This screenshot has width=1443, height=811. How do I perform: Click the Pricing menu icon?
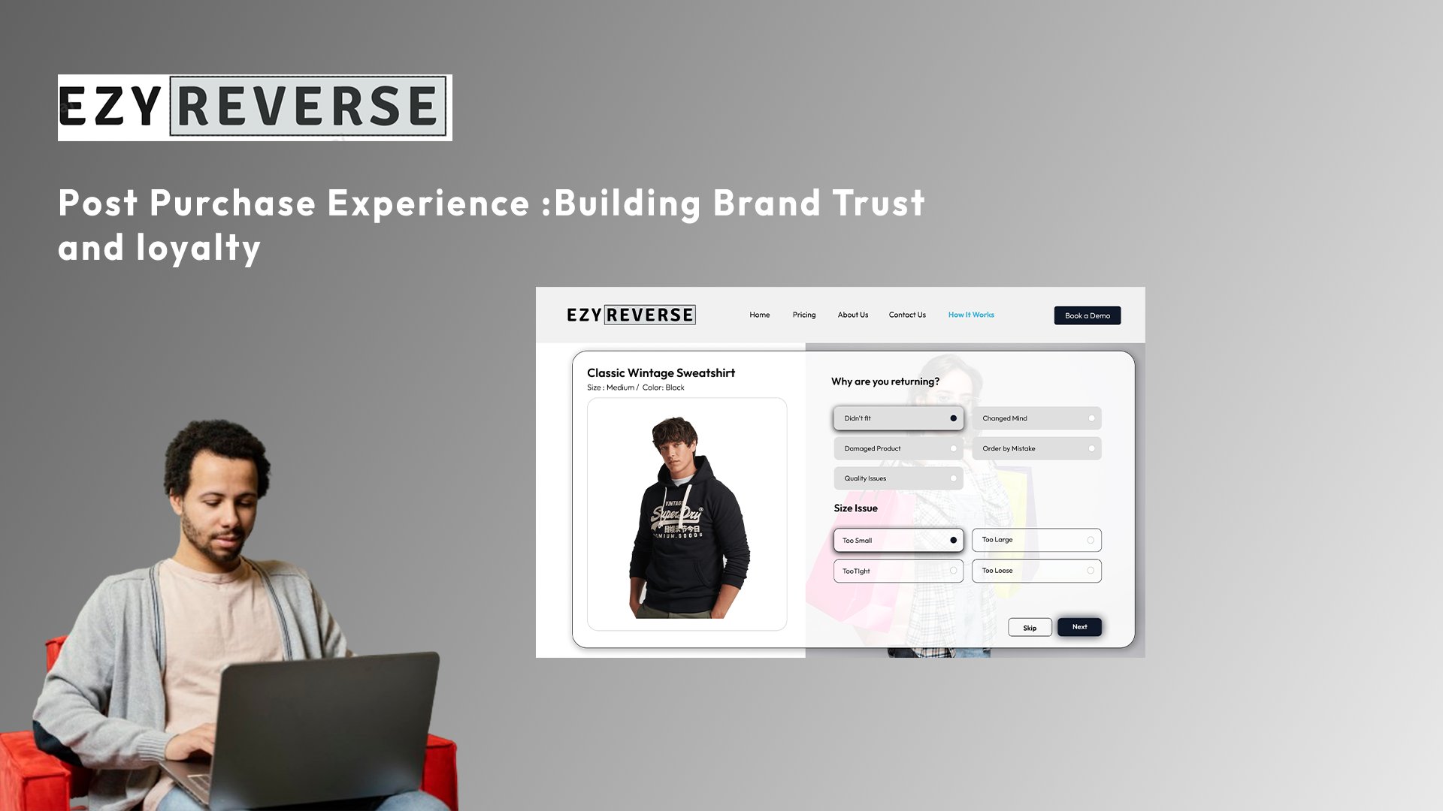(803, 315)
